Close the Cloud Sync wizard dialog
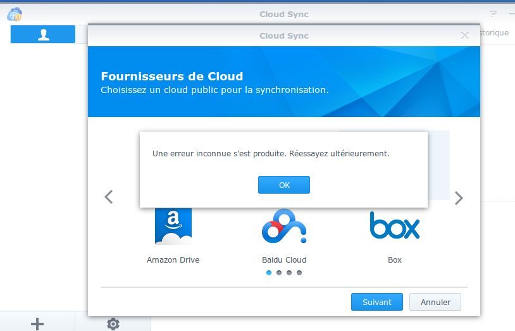This screenshot has width=515, height=331. click(x=465, y=35)
